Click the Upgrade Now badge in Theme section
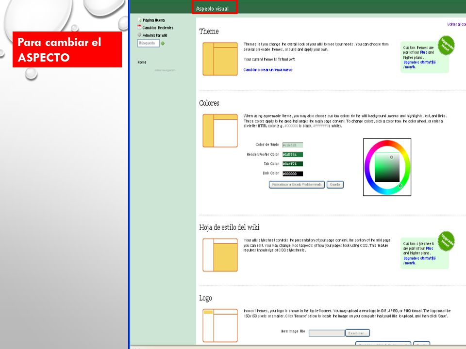This screenshot has height=349, width=466. click(x=446, y=45)
